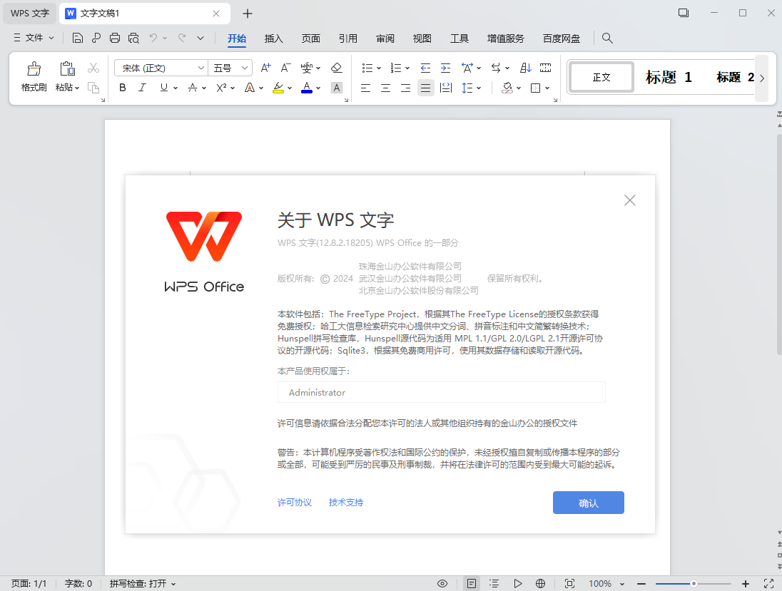Click the line spacing icon
Viewport: 782px width, 591px height.
467,88
